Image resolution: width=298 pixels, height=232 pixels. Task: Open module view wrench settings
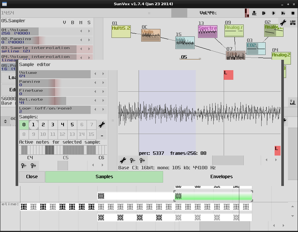(x=283, y=23)
